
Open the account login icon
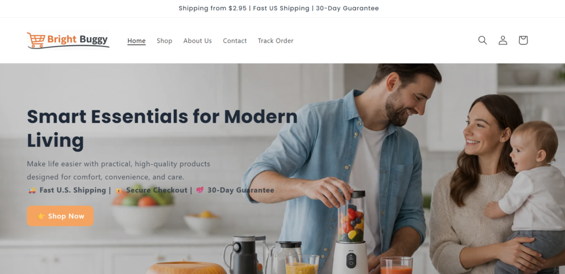[503, 40]
